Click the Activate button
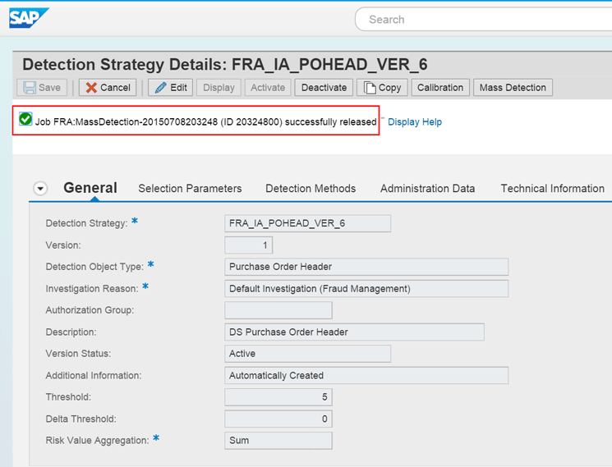 click(268, 87)
